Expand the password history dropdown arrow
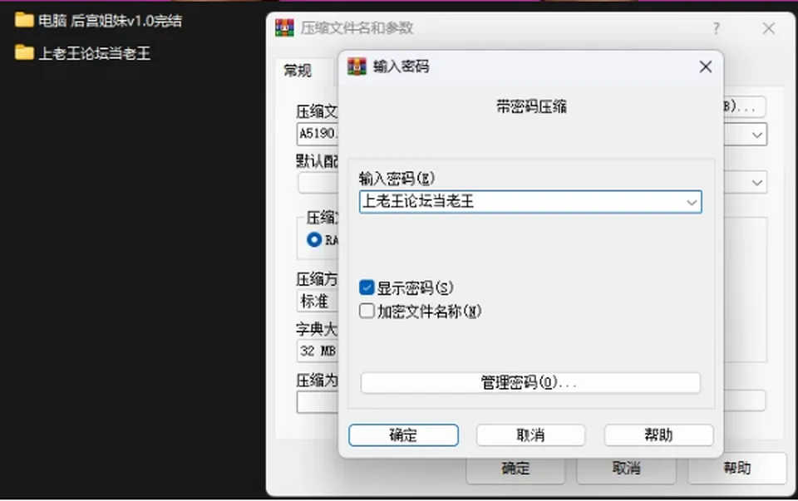The height and width of the screenshot is (501, 798). (x=691, y=203)
